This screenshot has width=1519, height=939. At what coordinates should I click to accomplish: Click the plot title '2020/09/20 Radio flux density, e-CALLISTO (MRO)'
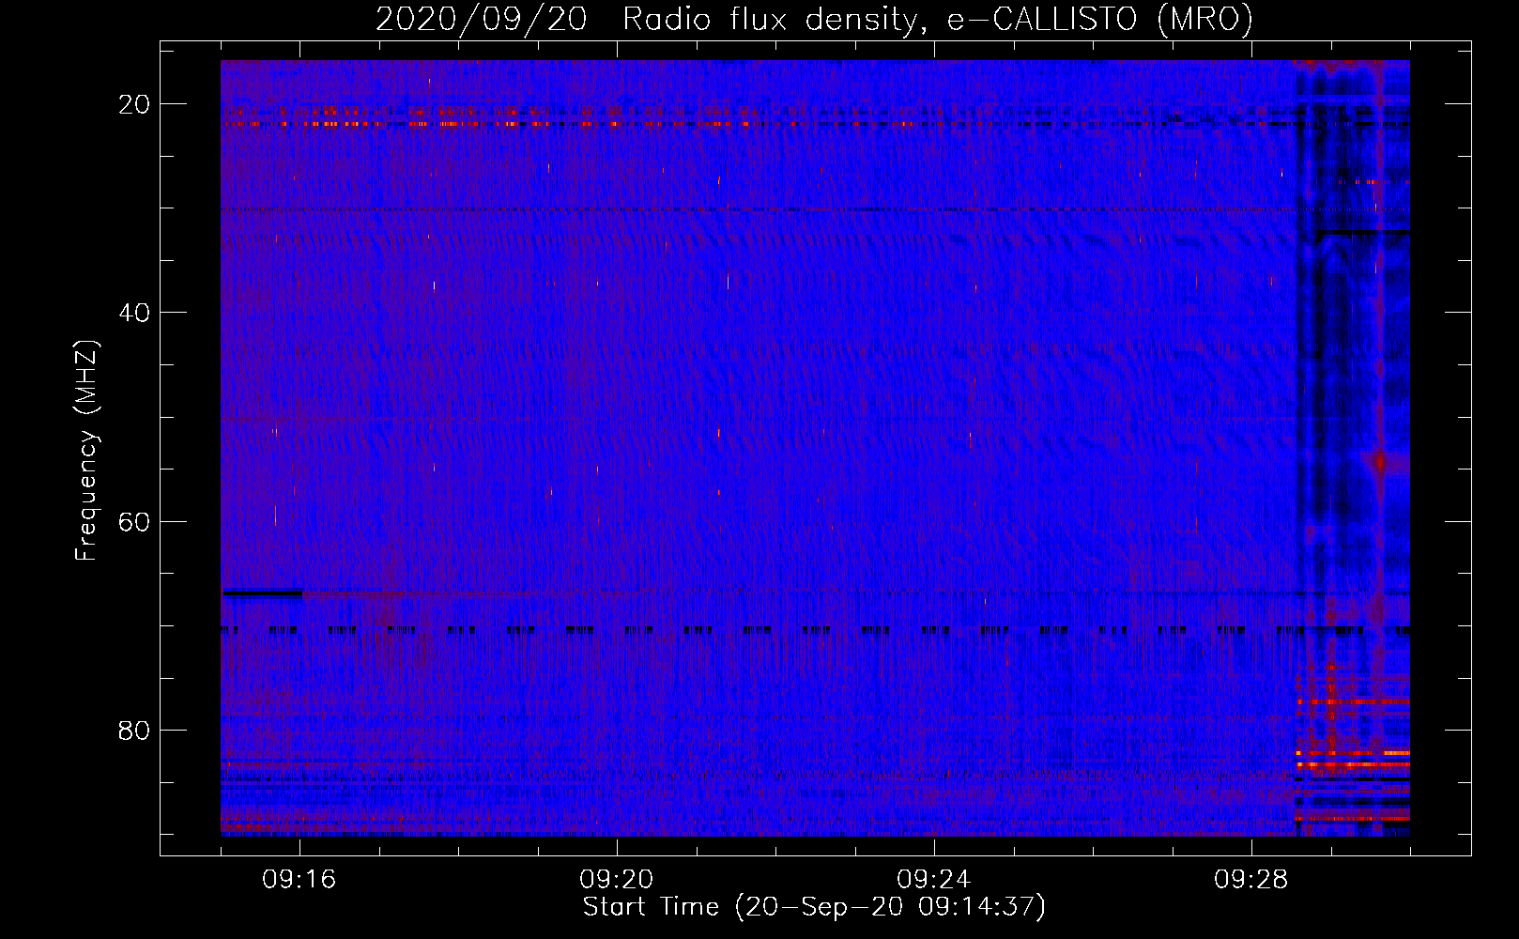(x=814, y=19)
